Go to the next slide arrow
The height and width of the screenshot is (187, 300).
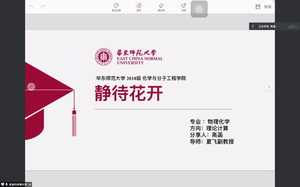tap(269, 87)
